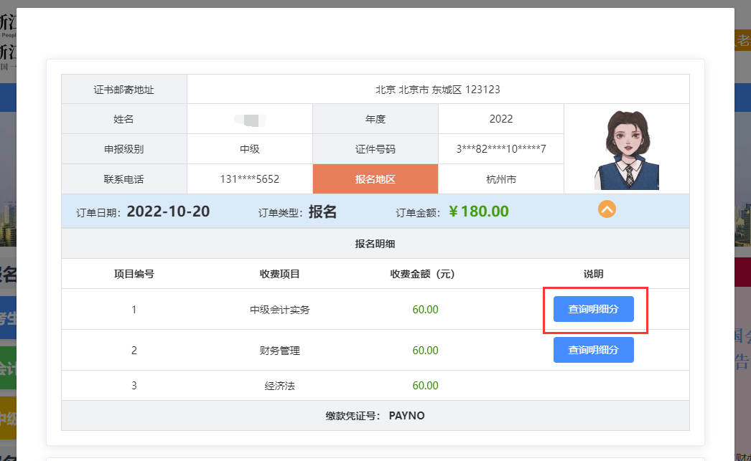
Task: Click the 收费金额（元） column header
Action: [424, 274]
